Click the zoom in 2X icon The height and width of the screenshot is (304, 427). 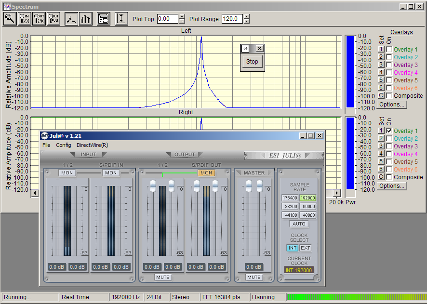(25, 19)
